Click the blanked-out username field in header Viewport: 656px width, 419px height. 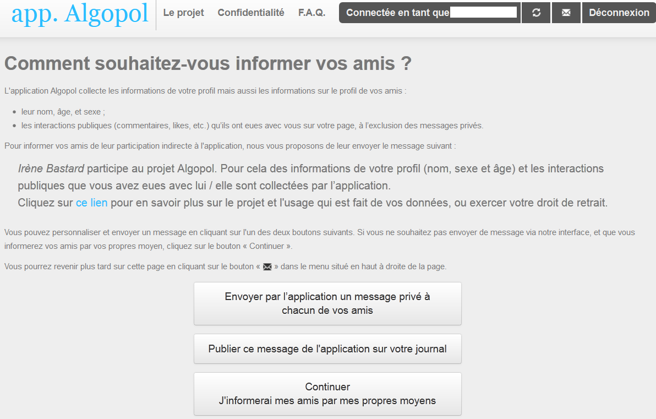pos(484,13)
